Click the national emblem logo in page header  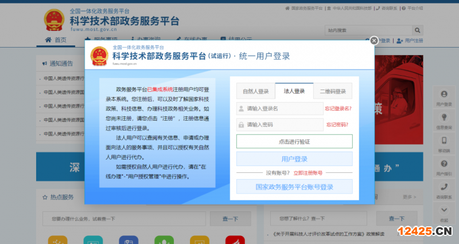[54, 20]
